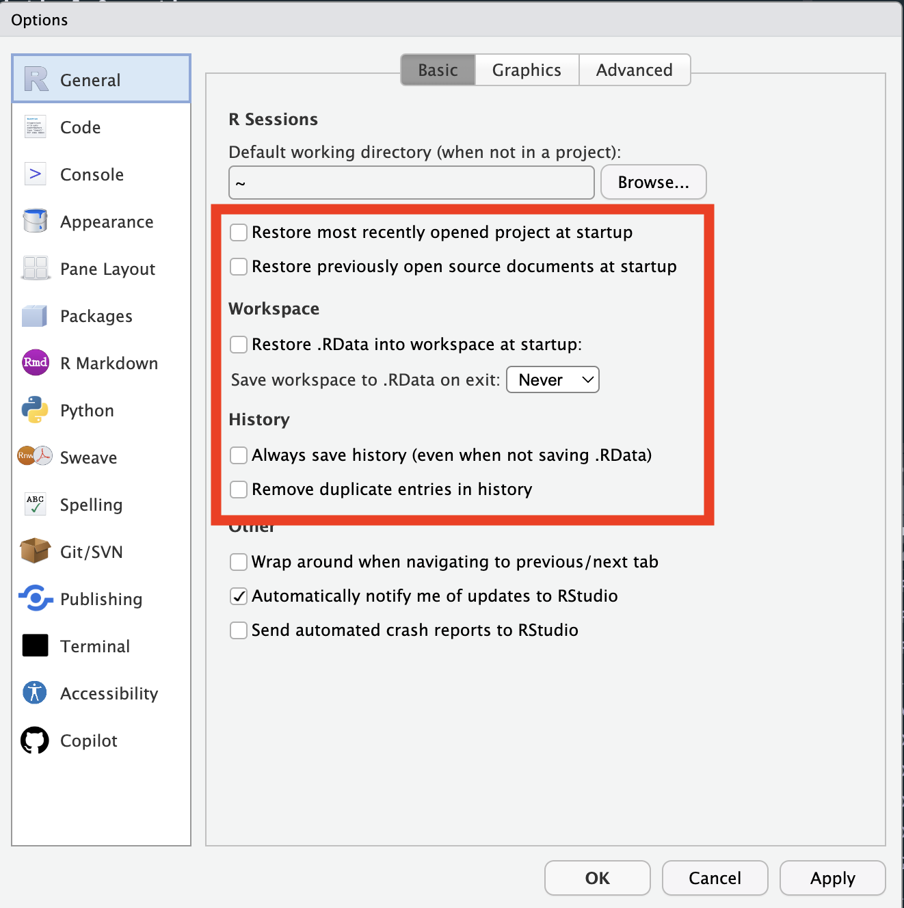The height and width of the screenshot is (908, 904).
Task: Switch to the Graphics tab
Action: point(527,70)
